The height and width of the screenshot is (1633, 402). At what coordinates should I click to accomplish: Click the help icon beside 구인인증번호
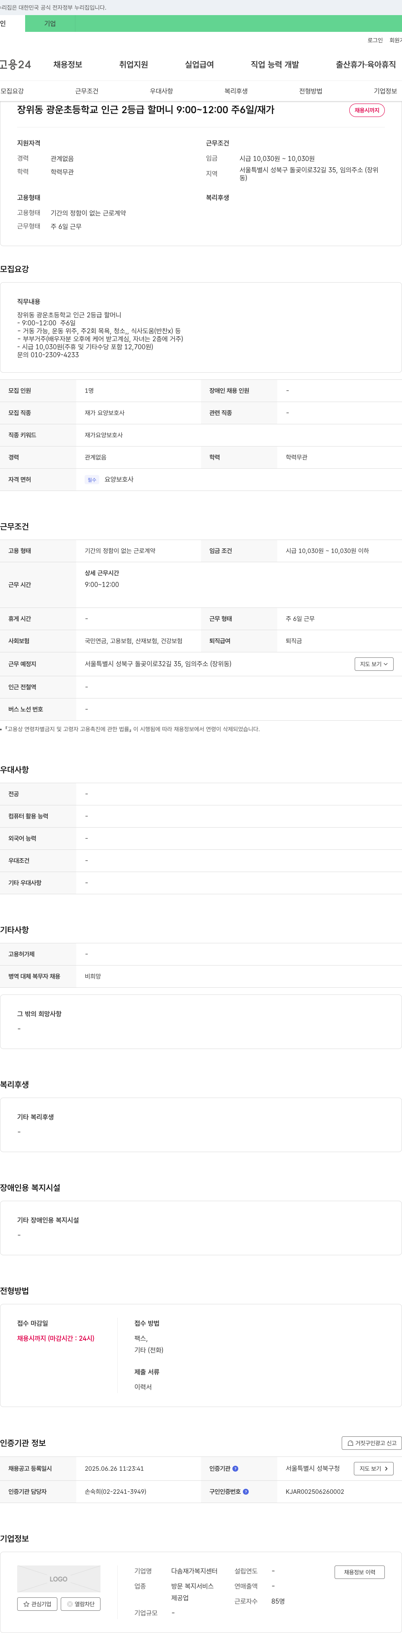click(246, 1491)
